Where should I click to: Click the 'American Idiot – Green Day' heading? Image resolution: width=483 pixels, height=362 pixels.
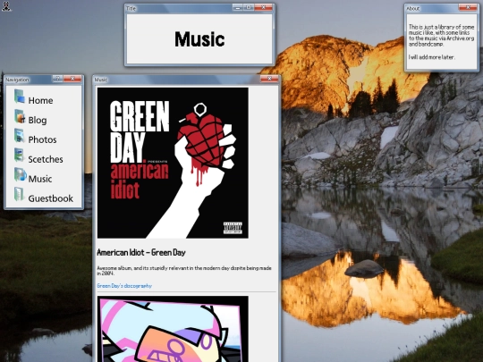click(x=141, y=253)
